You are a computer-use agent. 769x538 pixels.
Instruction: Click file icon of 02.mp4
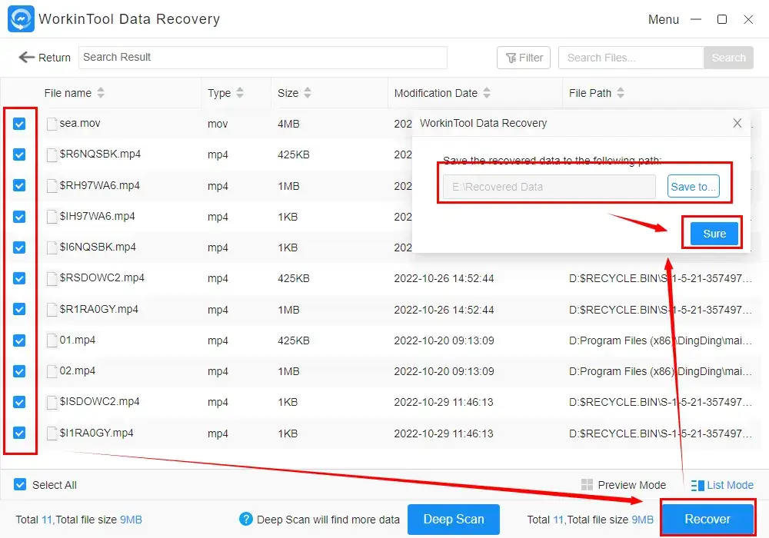tap(52, 371)
